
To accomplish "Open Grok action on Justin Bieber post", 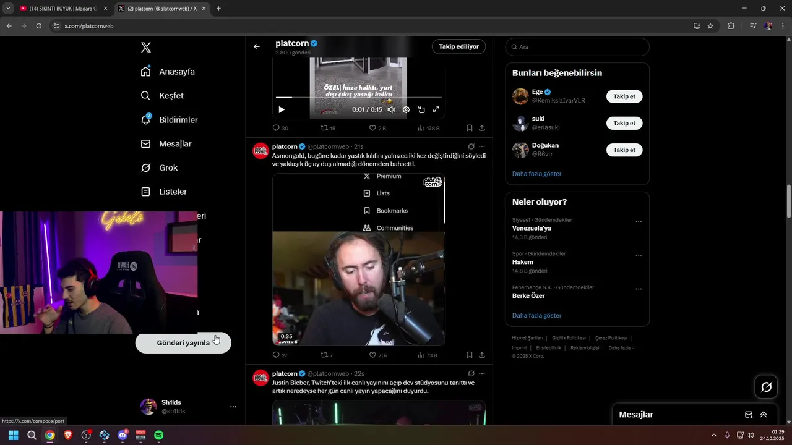I will [x=471, y=373].
